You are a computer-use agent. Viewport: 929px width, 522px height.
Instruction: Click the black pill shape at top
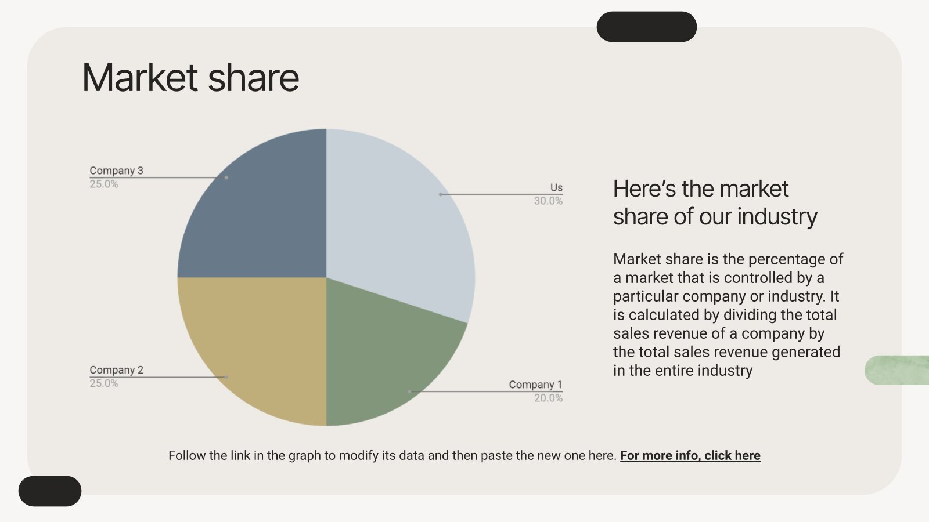[x=646, y=27]
